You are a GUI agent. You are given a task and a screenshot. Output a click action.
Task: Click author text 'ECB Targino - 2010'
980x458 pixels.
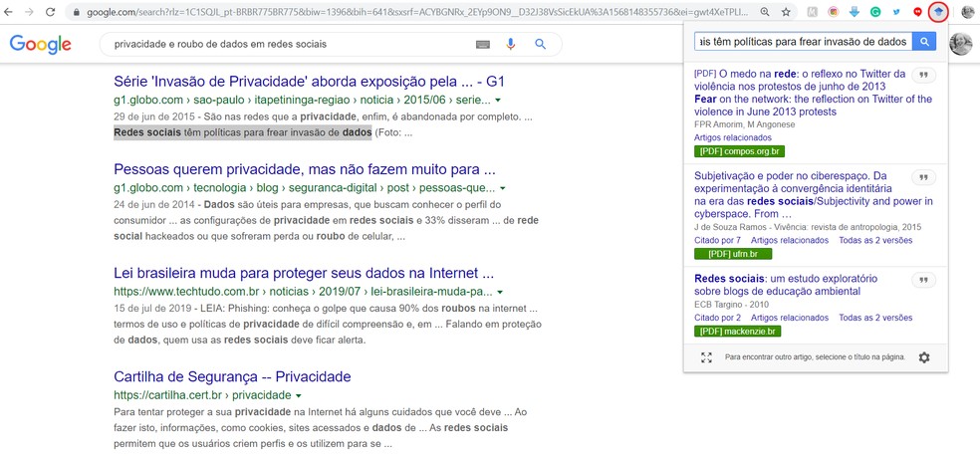pyautogui.click(x=731, y=305)
